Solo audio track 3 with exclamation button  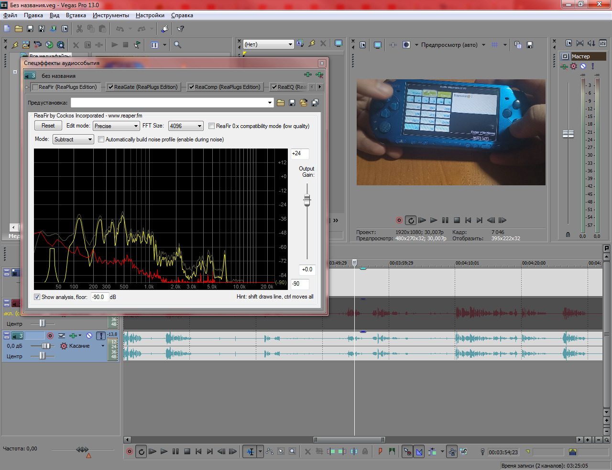(x=101, y=336)
